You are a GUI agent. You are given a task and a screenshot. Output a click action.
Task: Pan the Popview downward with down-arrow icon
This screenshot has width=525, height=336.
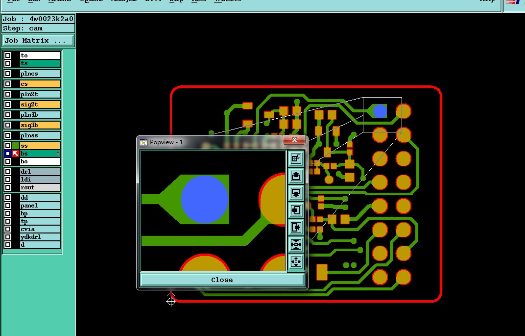296,193
